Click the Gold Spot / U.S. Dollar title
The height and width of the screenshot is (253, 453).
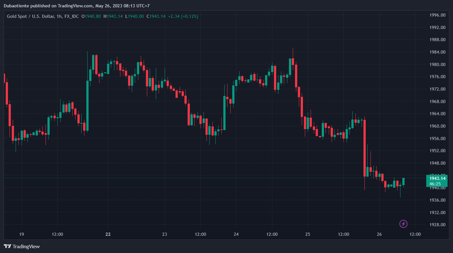tap(30, 16)
